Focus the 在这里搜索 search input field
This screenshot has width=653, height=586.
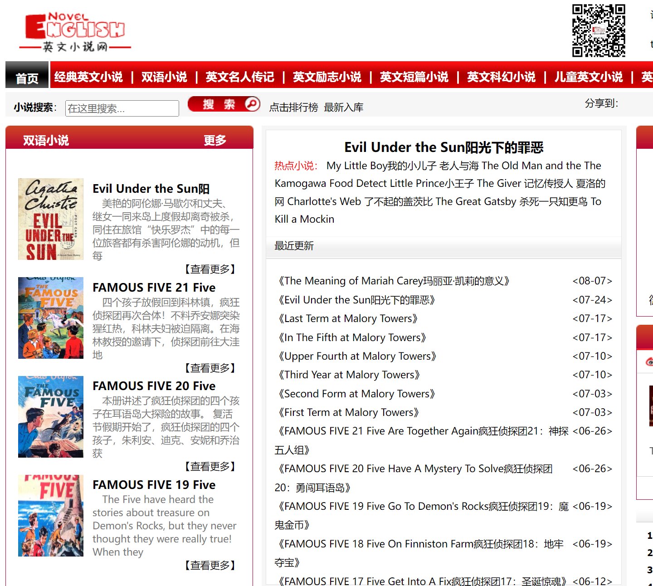[122, 108]
